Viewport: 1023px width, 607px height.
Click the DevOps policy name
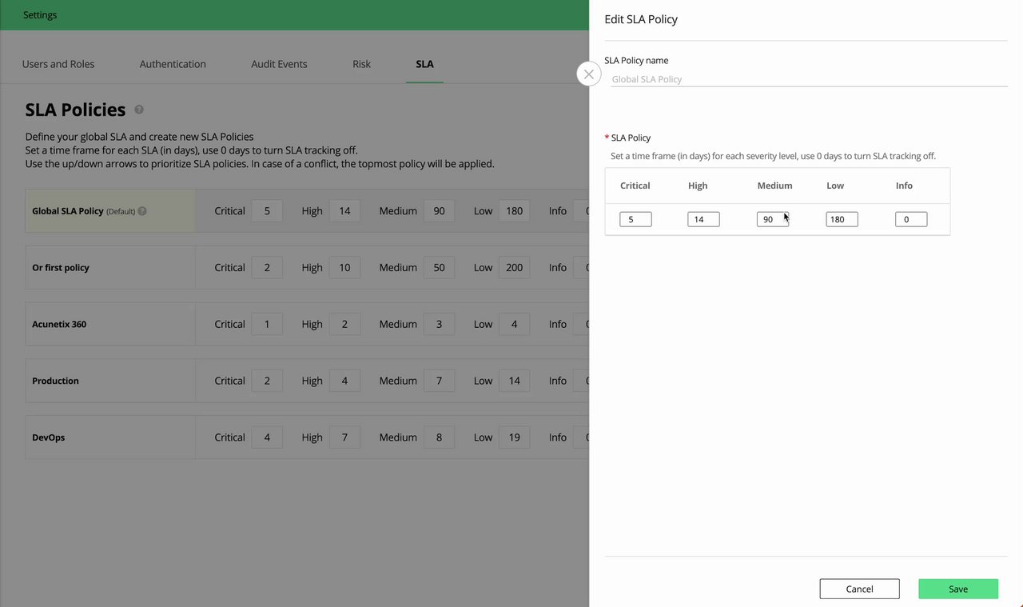(48, 437)
